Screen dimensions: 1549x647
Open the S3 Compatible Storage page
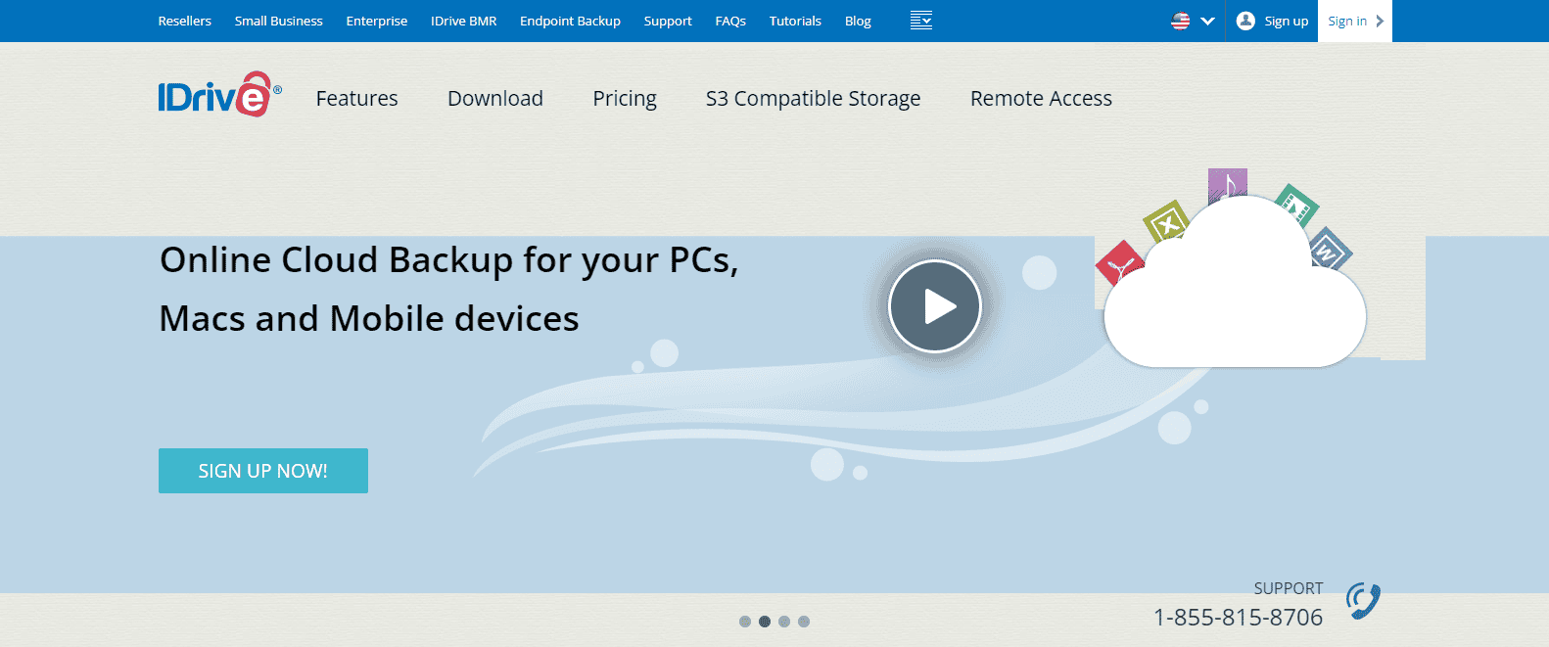(x=813, y=98)
